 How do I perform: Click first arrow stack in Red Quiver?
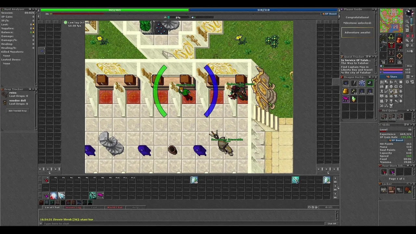[384, 117]
